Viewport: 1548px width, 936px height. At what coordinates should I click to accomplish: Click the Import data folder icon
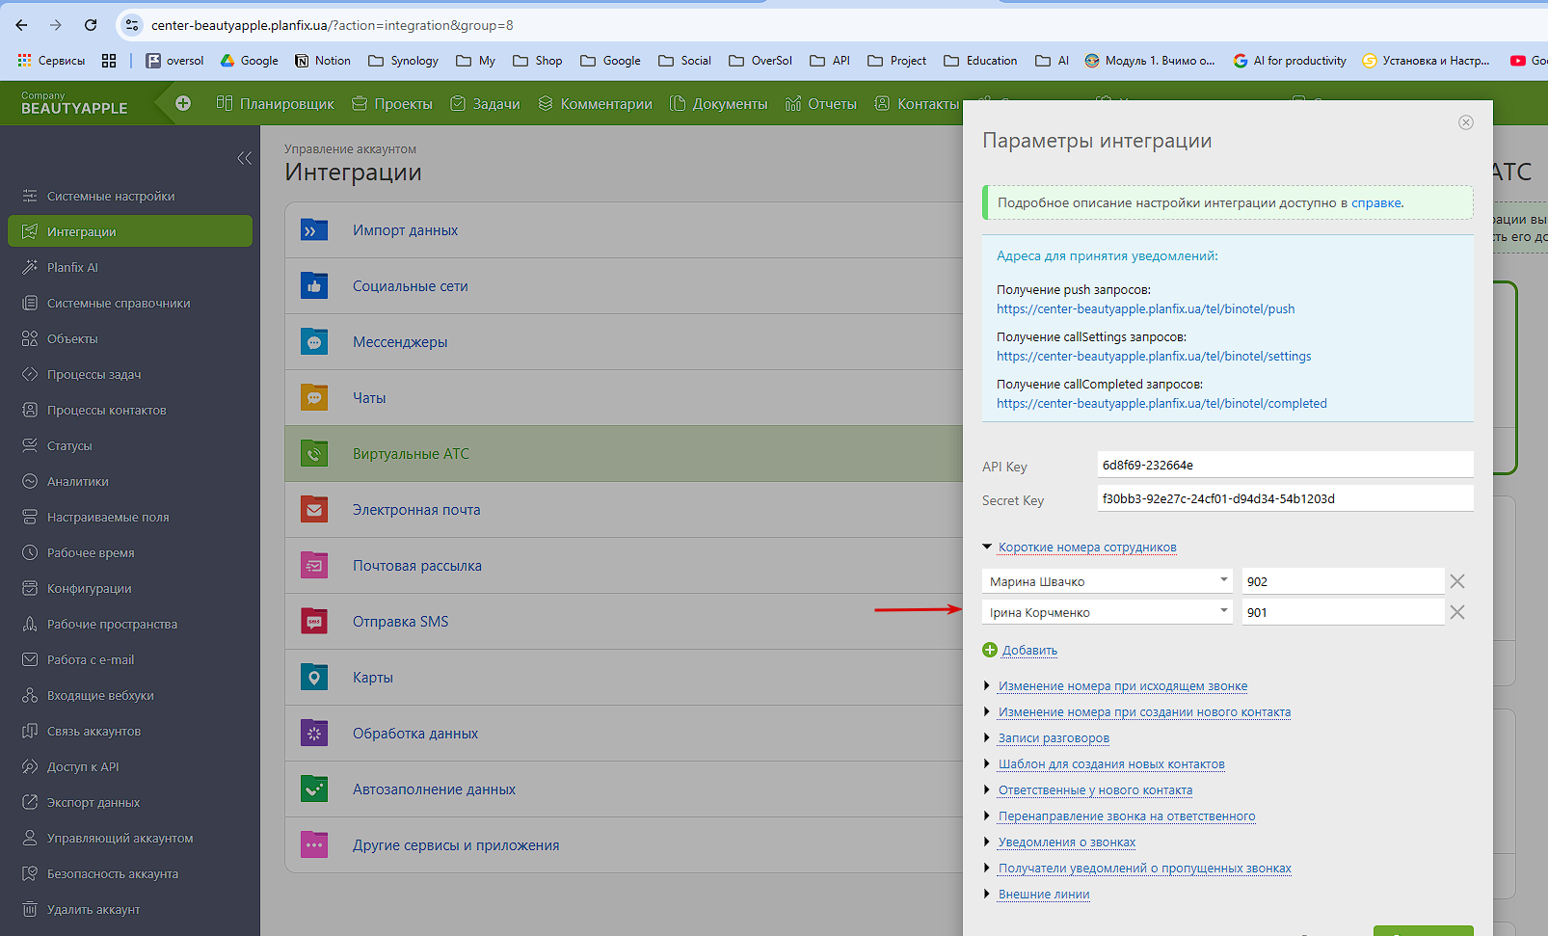[314, 230]
